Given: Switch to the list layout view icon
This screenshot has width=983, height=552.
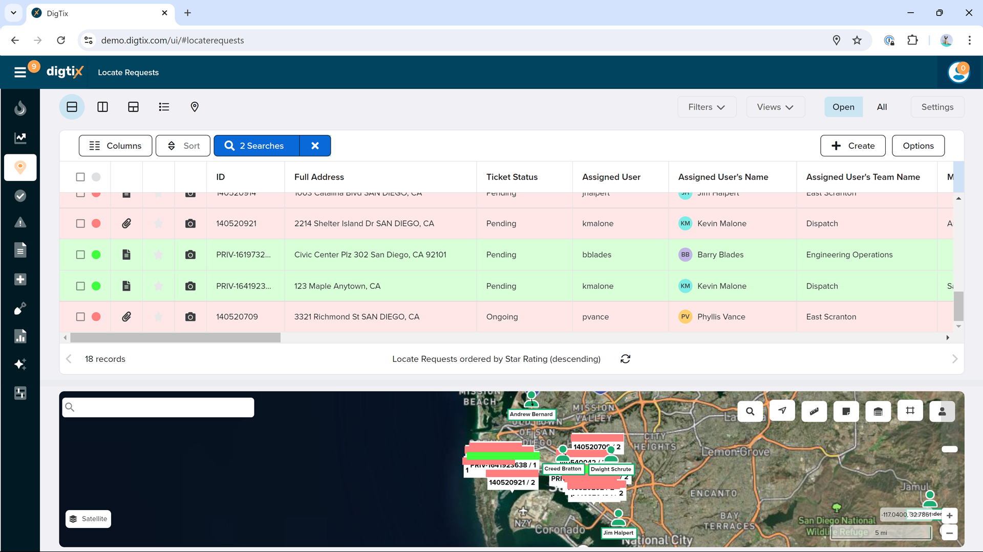Looking at the screenshot, I should click(164, 107).
